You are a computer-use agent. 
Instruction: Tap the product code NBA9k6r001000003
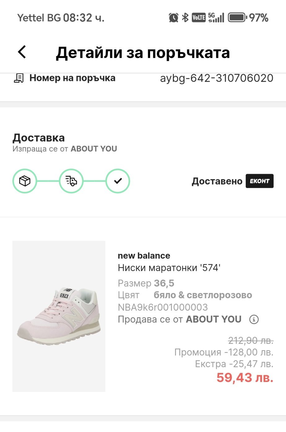163,307
